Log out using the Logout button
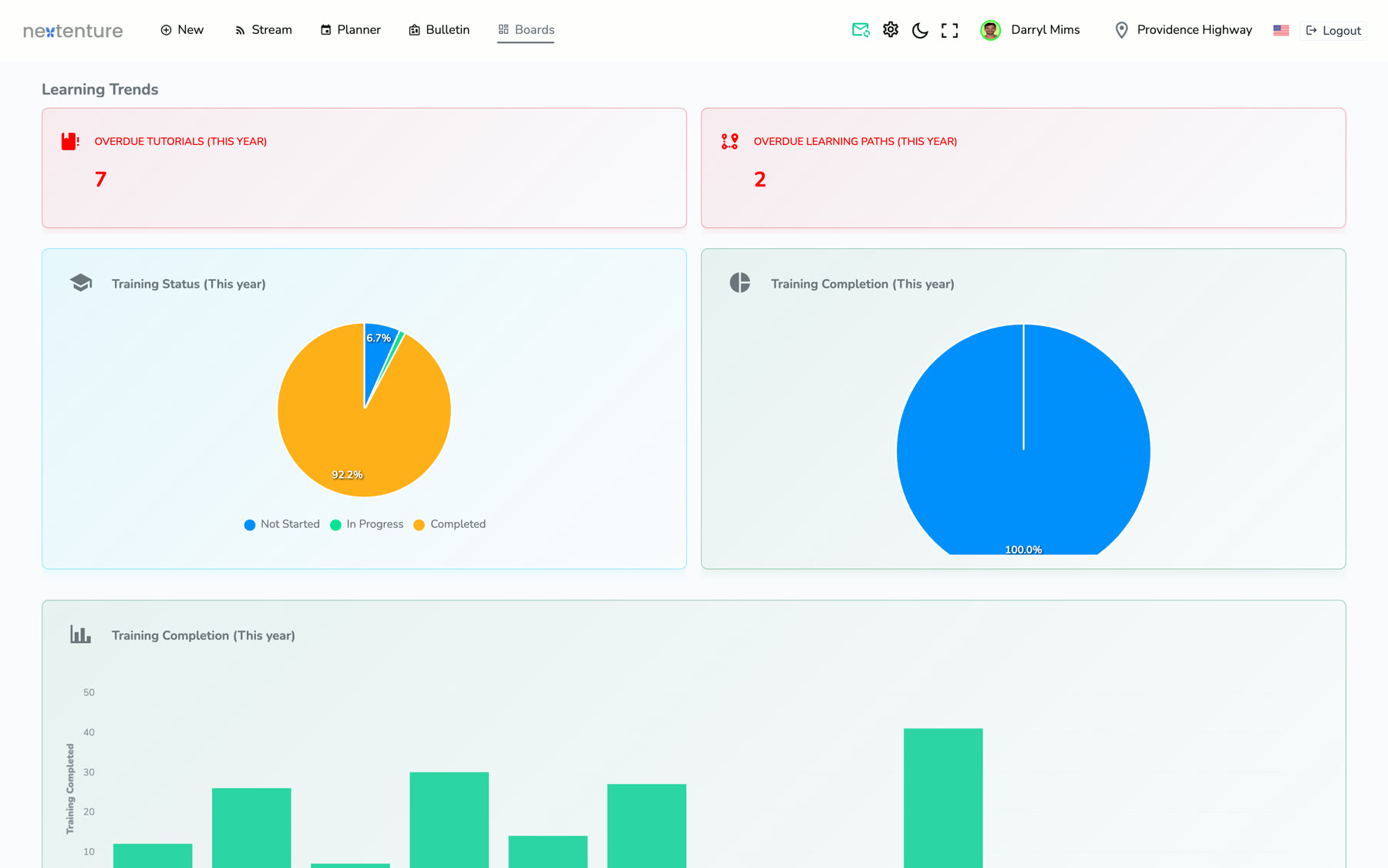 1333,31
